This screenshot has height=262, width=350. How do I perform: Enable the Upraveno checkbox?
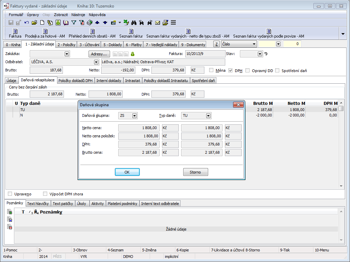(x=10, y=194)
